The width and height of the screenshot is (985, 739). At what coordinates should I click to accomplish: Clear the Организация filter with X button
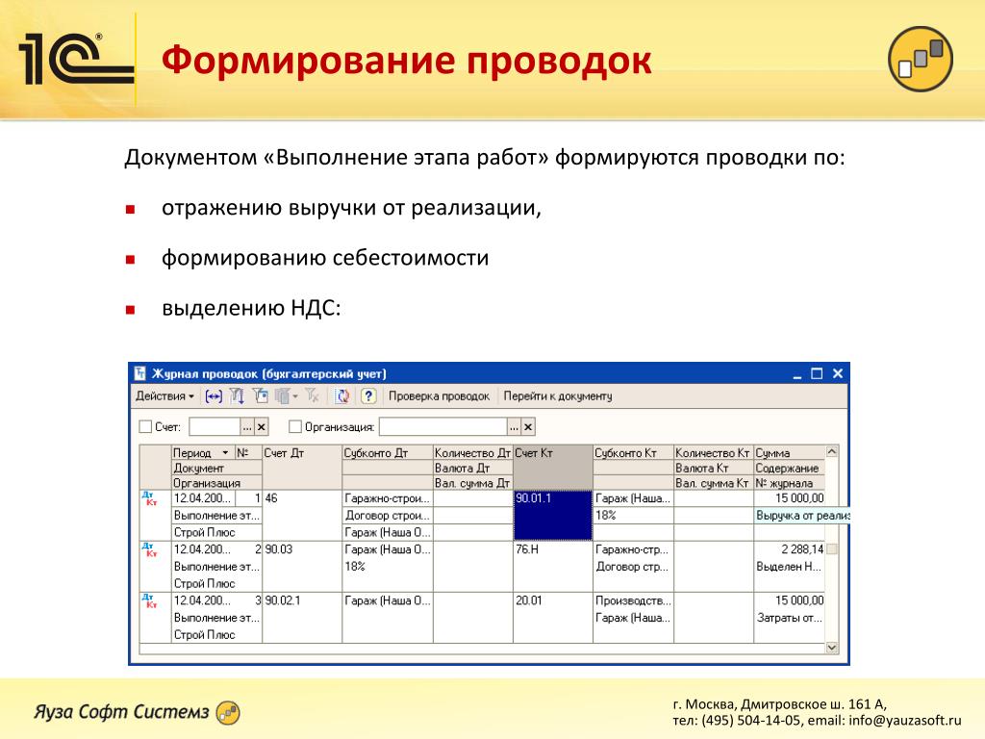pos(528,427)
